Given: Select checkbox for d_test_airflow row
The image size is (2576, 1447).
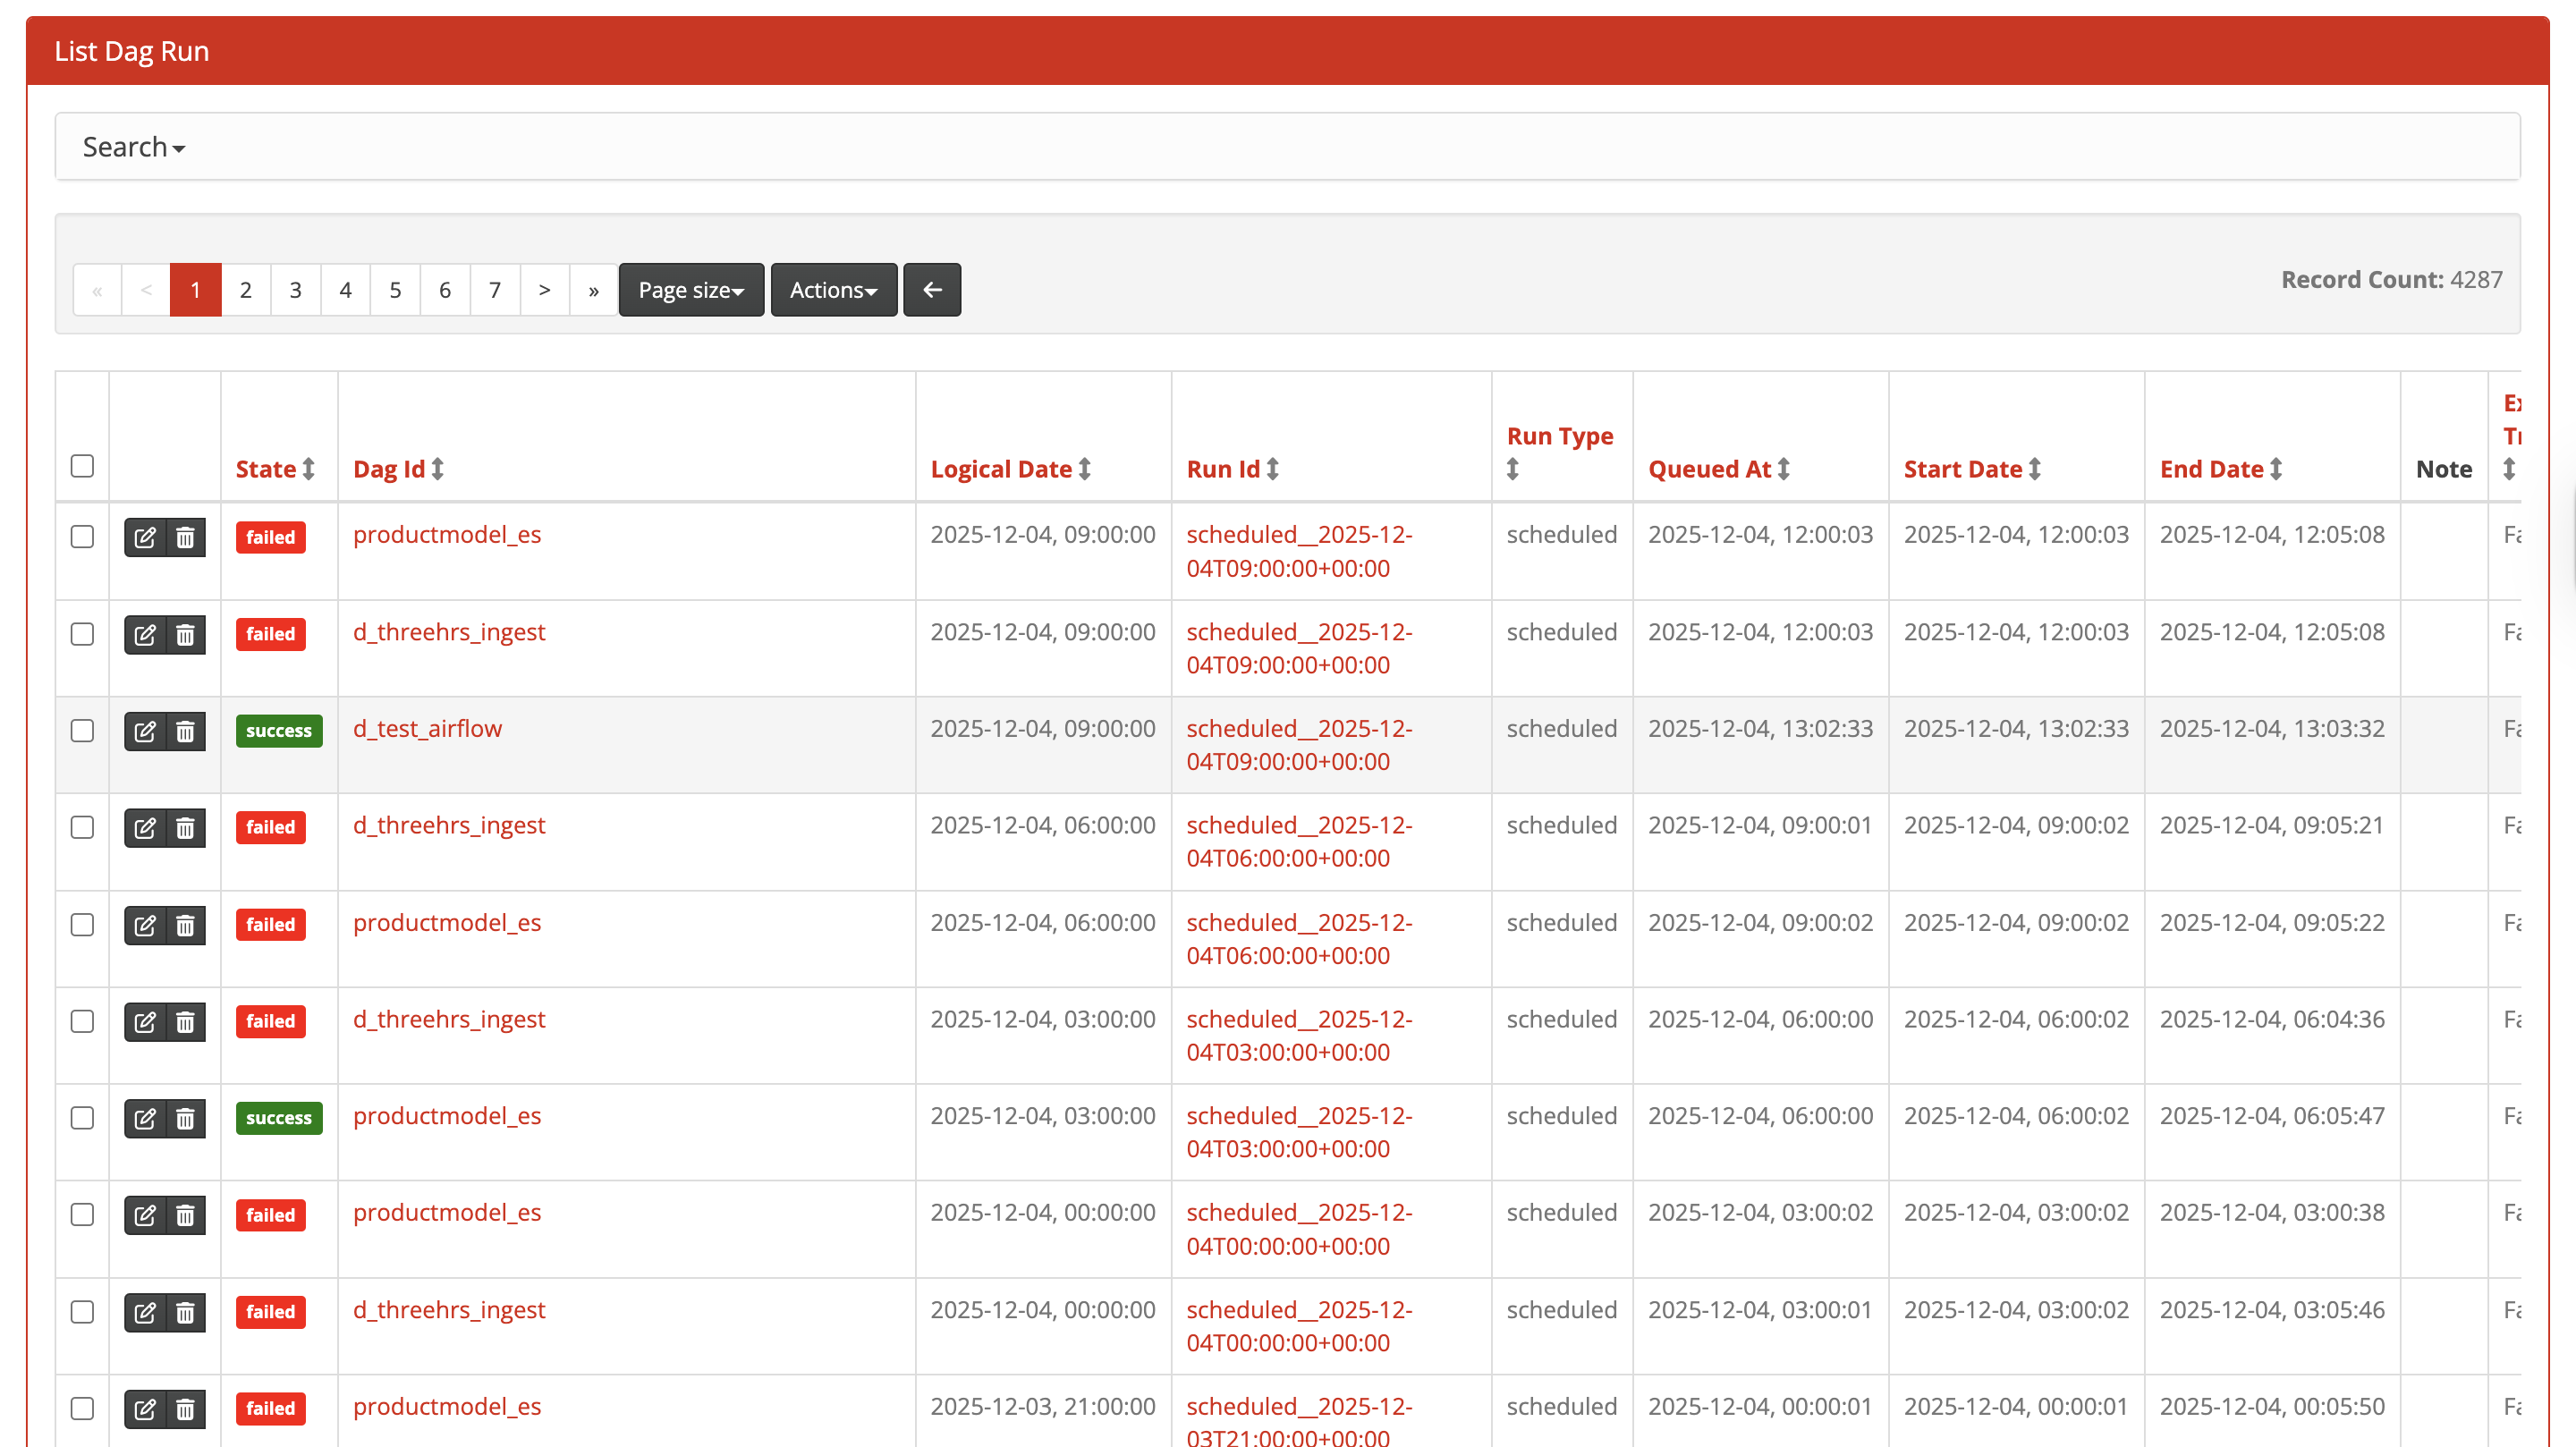Looking at the screenshot, I should (82, 731).
